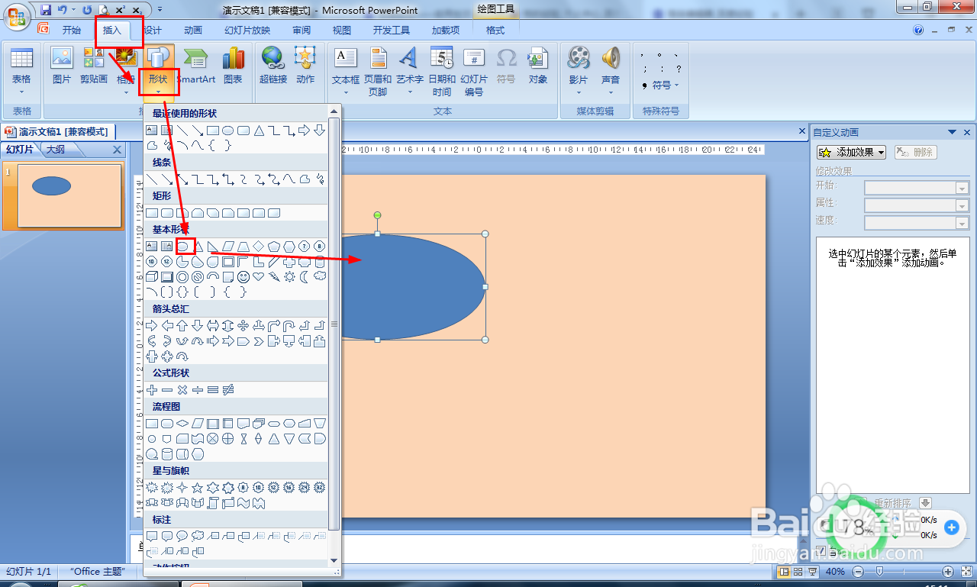Open the Office button menu
Image resolution: width=977 pixels, height=587 pixels.
[x=17, y=18]
